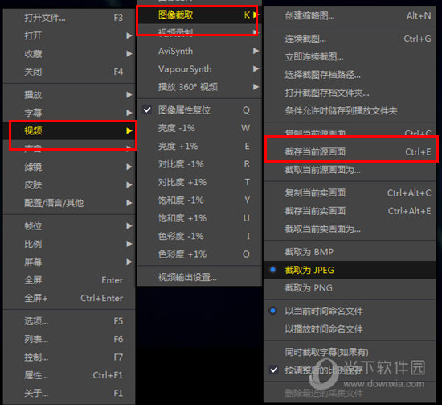Choose 截取为 JPEG format
Viewport: 442px width, 405px height.
[x=350, y=270]
